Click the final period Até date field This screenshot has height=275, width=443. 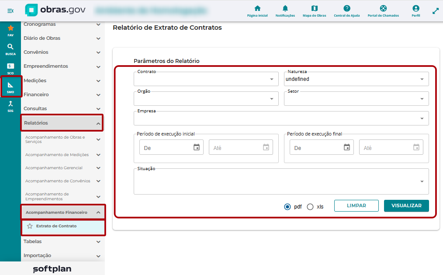pos(391,147)
